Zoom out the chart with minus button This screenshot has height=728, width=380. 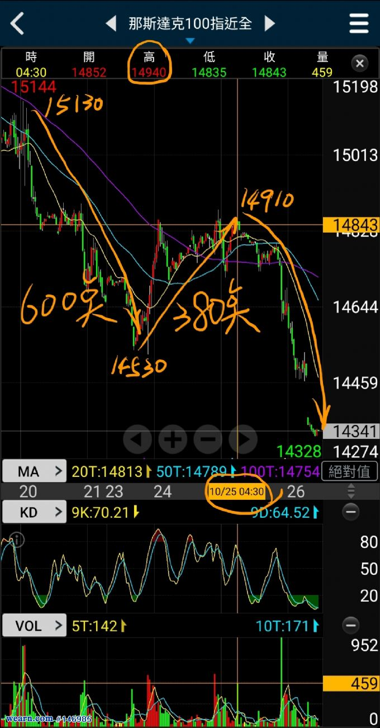(208, 440)
